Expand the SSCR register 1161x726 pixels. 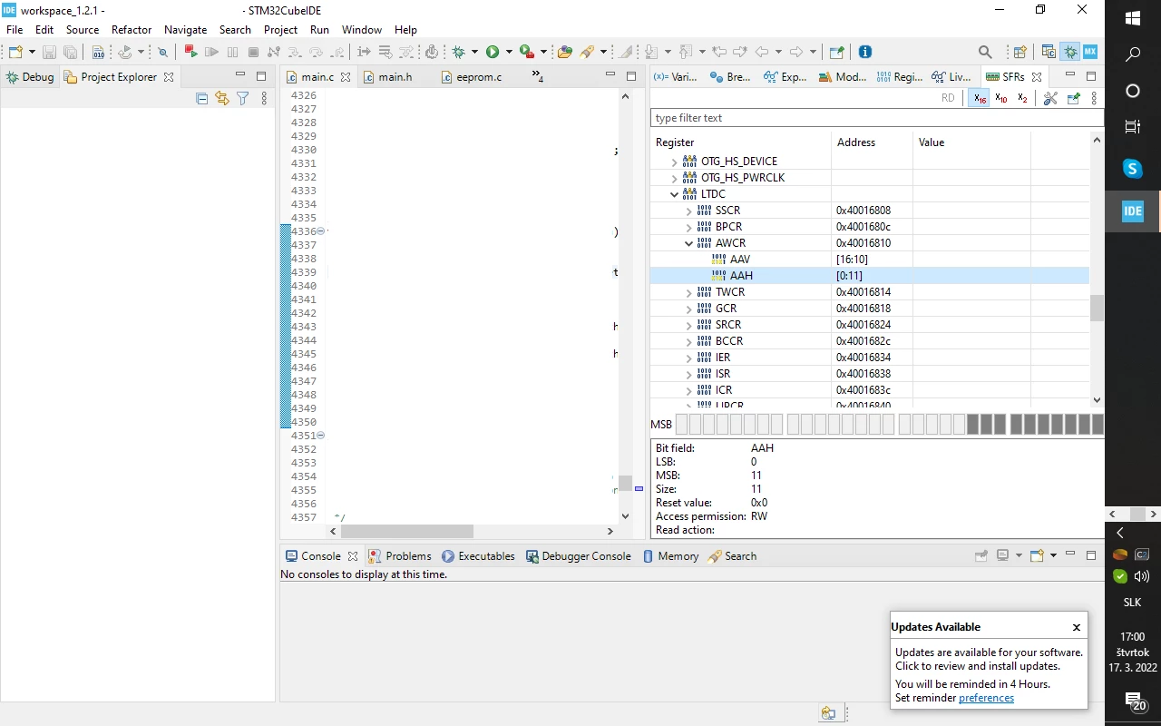click(688, 211)
